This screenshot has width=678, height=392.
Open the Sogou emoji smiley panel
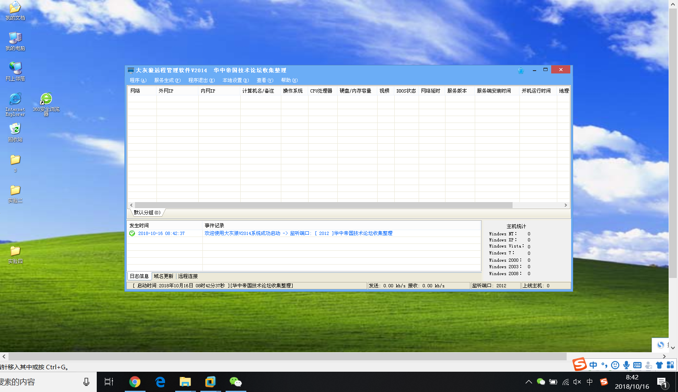point(615,365)
